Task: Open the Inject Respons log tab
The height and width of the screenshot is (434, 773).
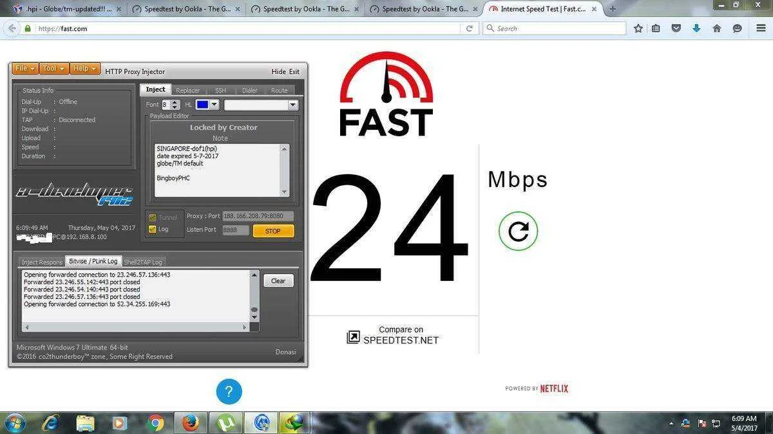Action: (41, 262)
